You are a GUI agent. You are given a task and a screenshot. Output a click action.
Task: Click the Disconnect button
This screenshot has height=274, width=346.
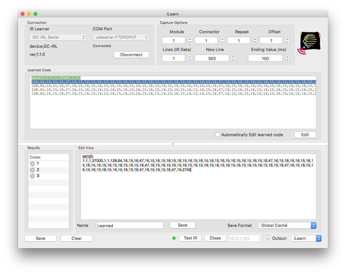point(131,55)
